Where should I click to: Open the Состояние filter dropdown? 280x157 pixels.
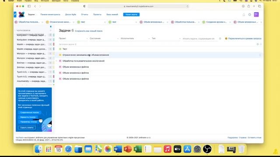click(104, 38)
